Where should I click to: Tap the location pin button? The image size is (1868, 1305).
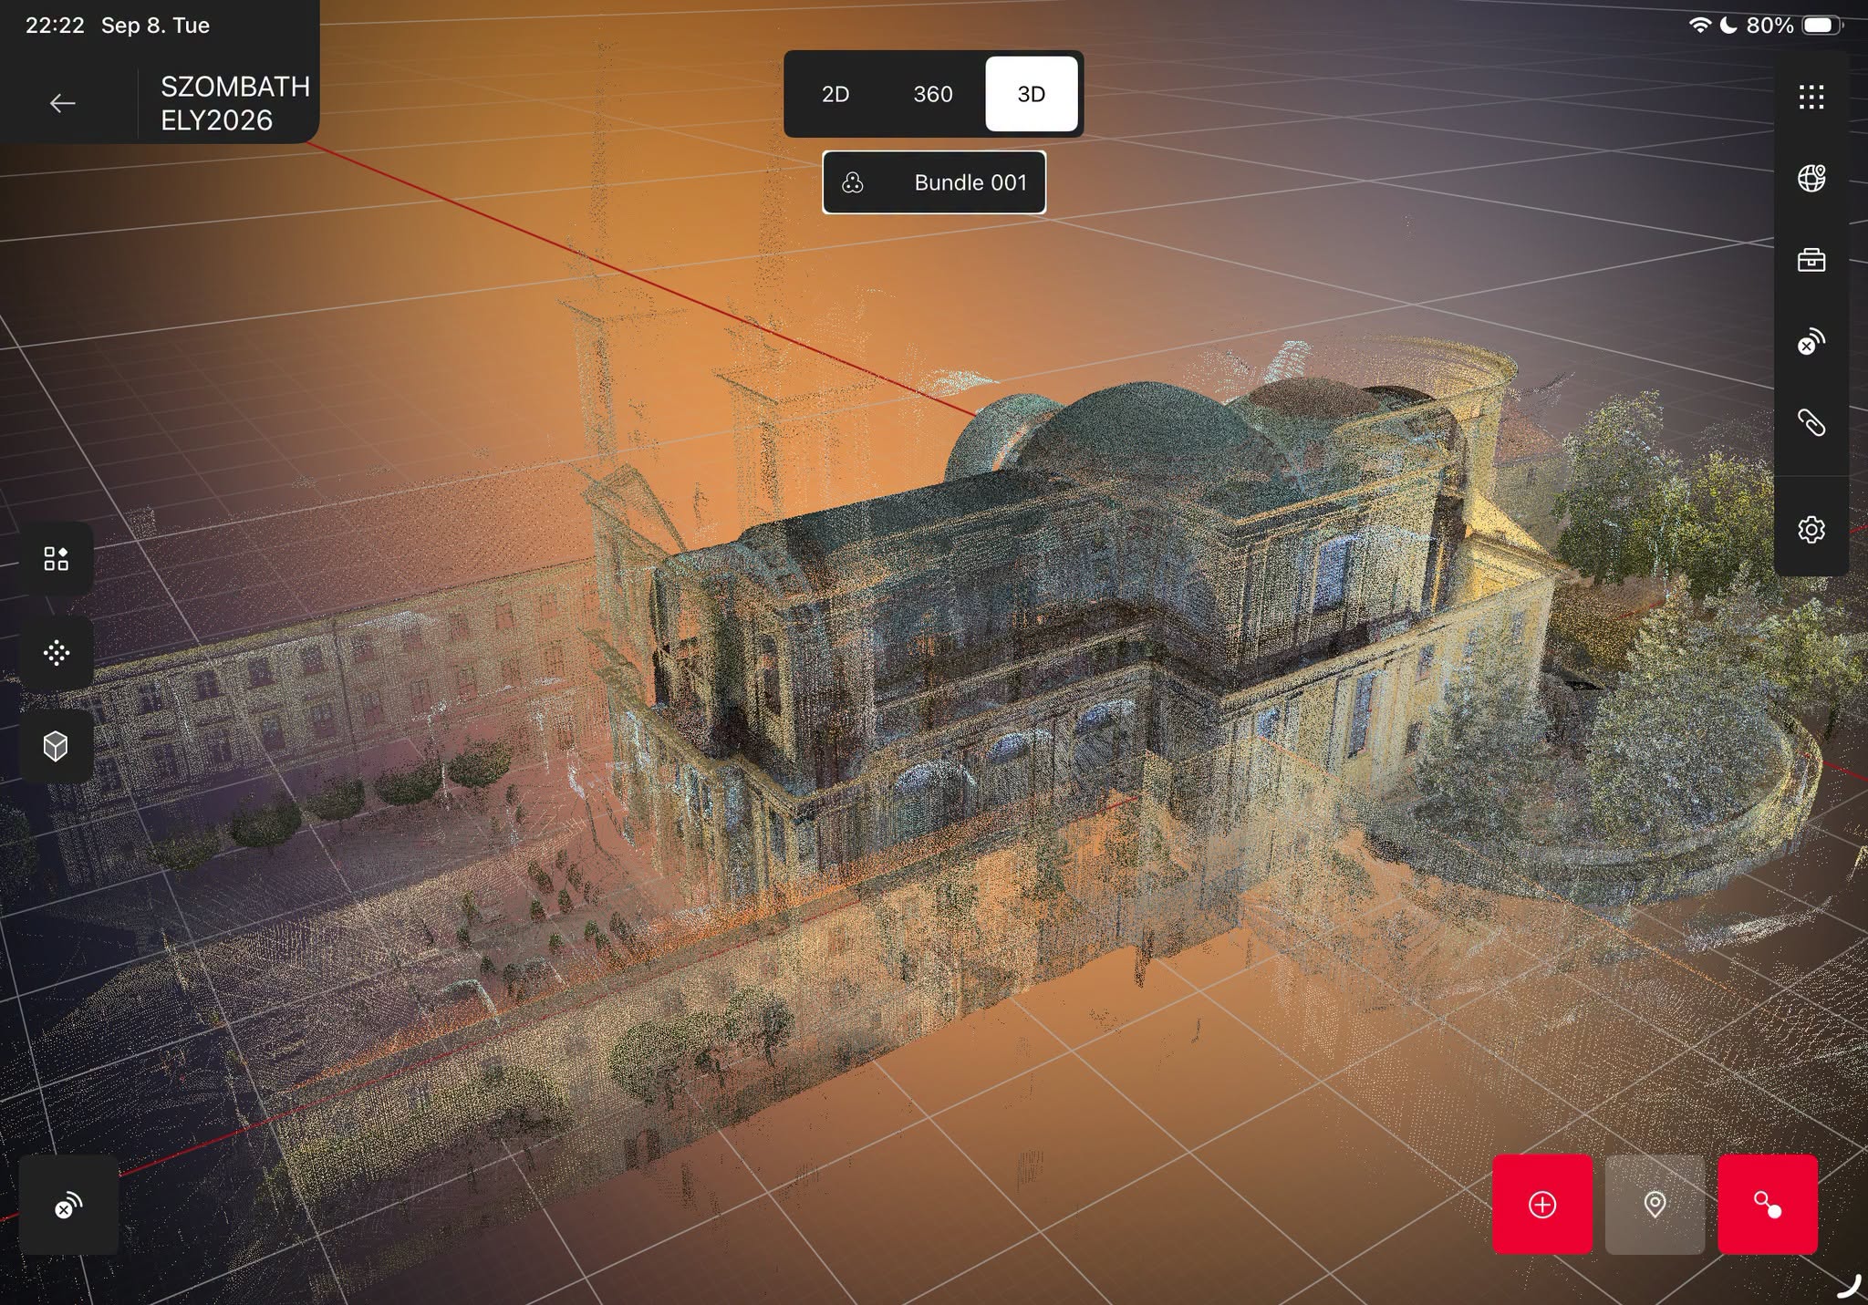pyautogui.click(x=1655, y=1205)
